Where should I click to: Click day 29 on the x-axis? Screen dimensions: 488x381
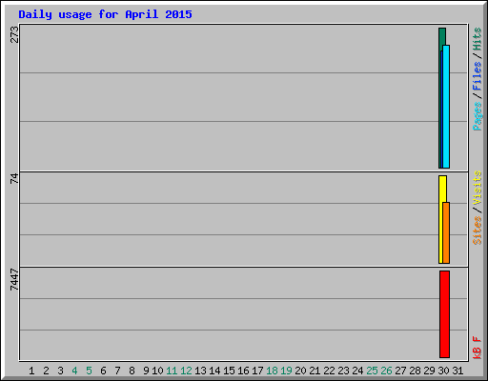pos(429,371)
